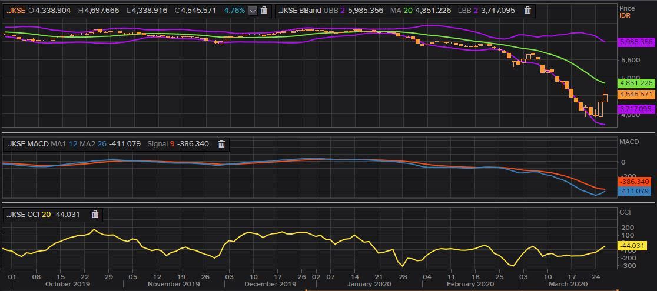Delete the MACD indicator using trash icon
Viewport: 657px width, 291px height.
coord(222,144)
